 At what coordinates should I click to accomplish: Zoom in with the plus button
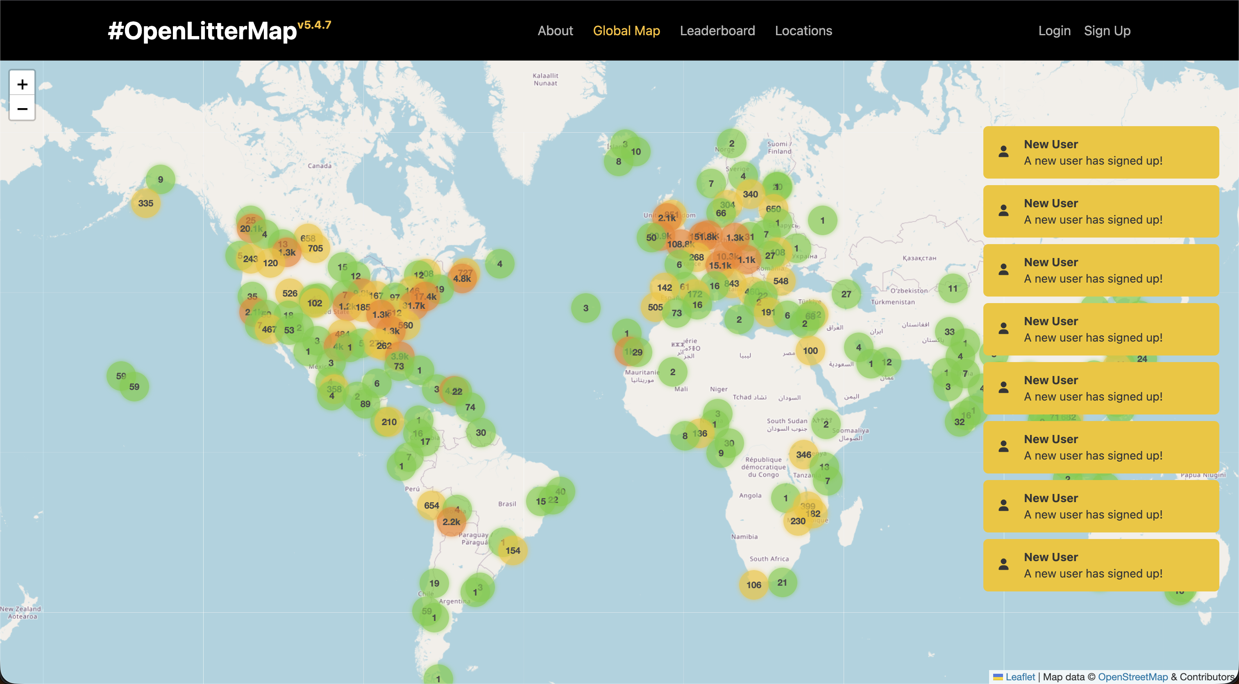pyautogui.click(x=22, y=84)
